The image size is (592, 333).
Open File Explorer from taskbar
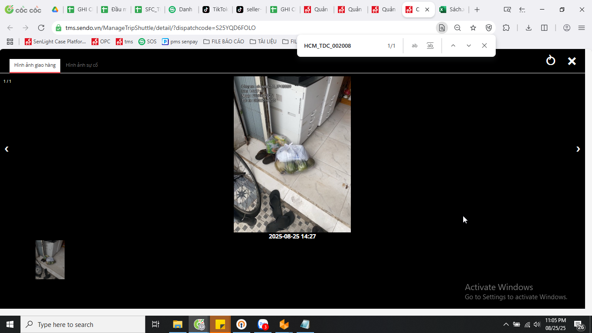(x=178, y=324)
